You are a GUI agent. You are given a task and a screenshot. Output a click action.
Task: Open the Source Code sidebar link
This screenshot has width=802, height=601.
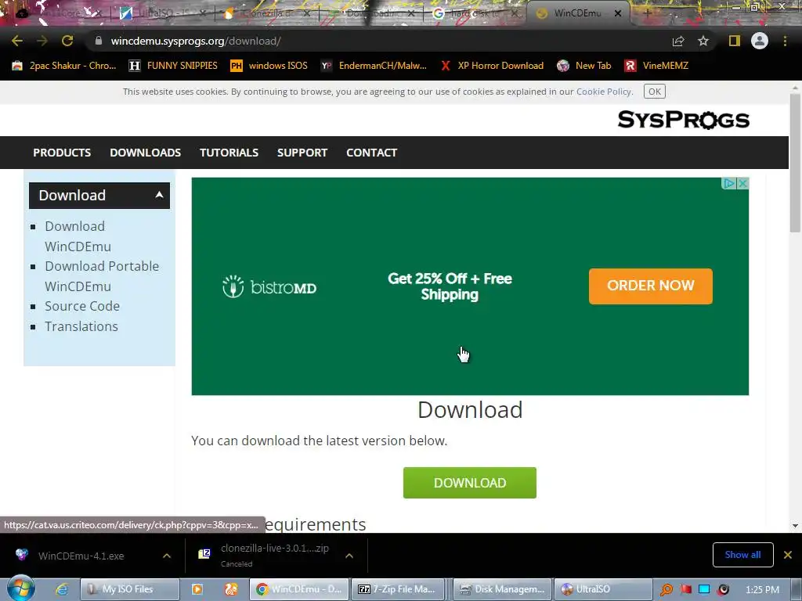click(x=82, y=306)
